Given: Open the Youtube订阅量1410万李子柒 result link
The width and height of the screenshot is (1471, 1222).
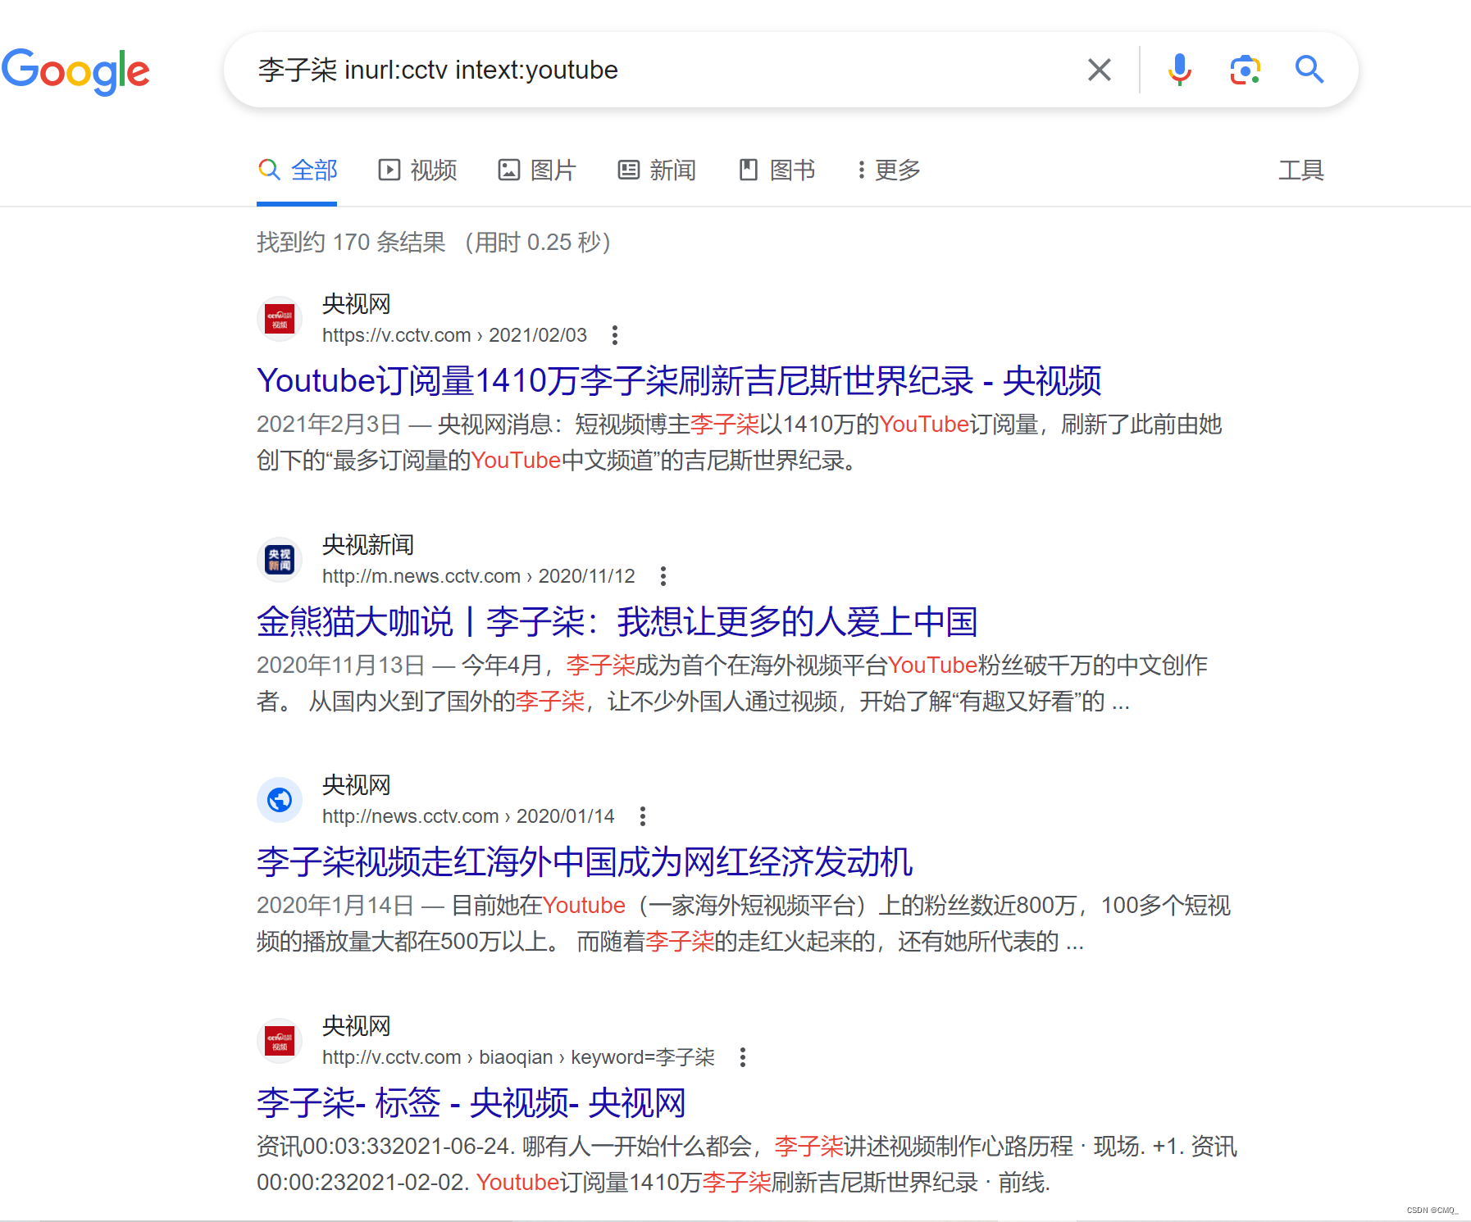Looking at the screenshot, I should coord(679,381).
